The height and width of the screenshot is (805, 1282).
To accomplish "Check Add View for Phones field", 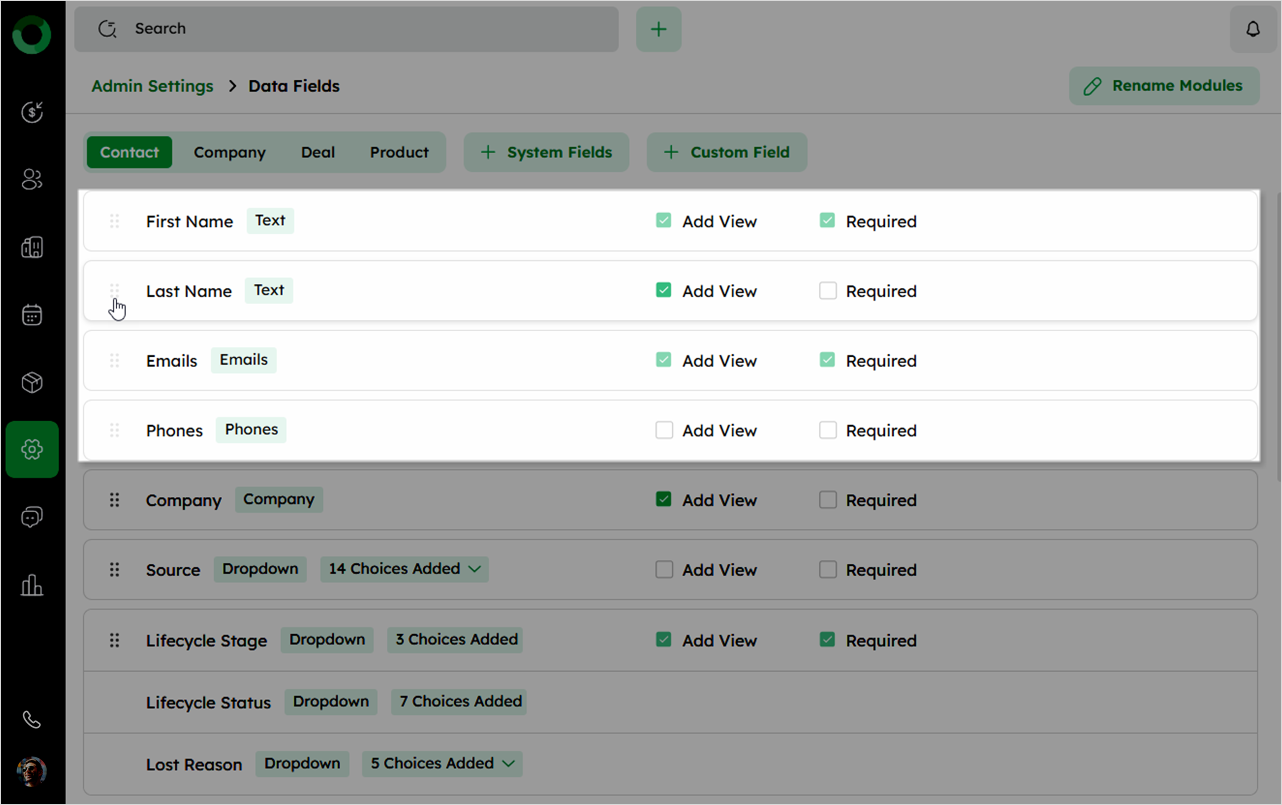I will (x=664, y=430).
